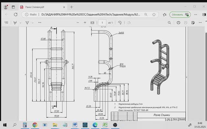Viewport: 207px width, 129px height.
Task: Click the page number field
Action: [x=102, y=23]
